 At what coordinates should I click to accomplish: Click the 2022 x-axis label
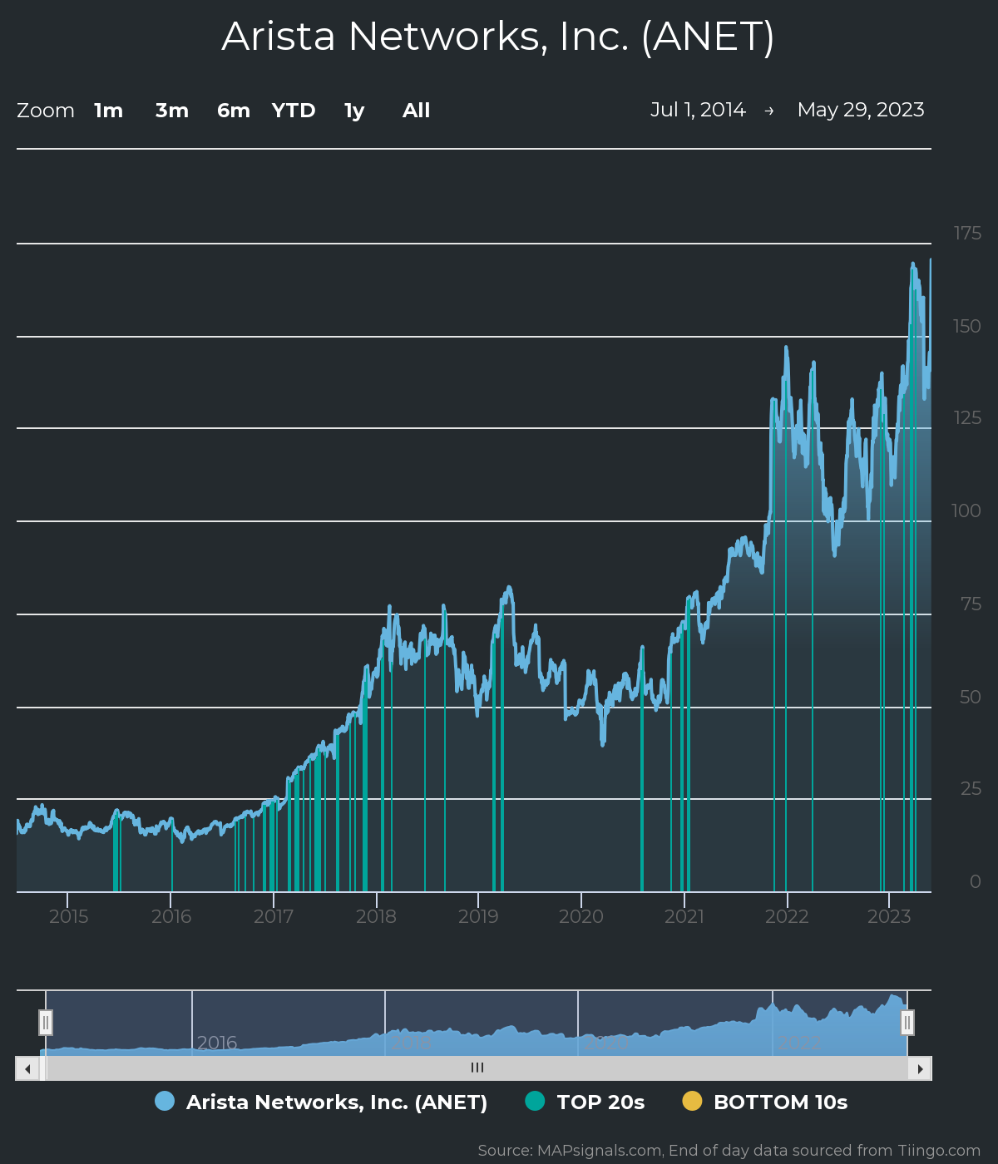pos(787,916)
